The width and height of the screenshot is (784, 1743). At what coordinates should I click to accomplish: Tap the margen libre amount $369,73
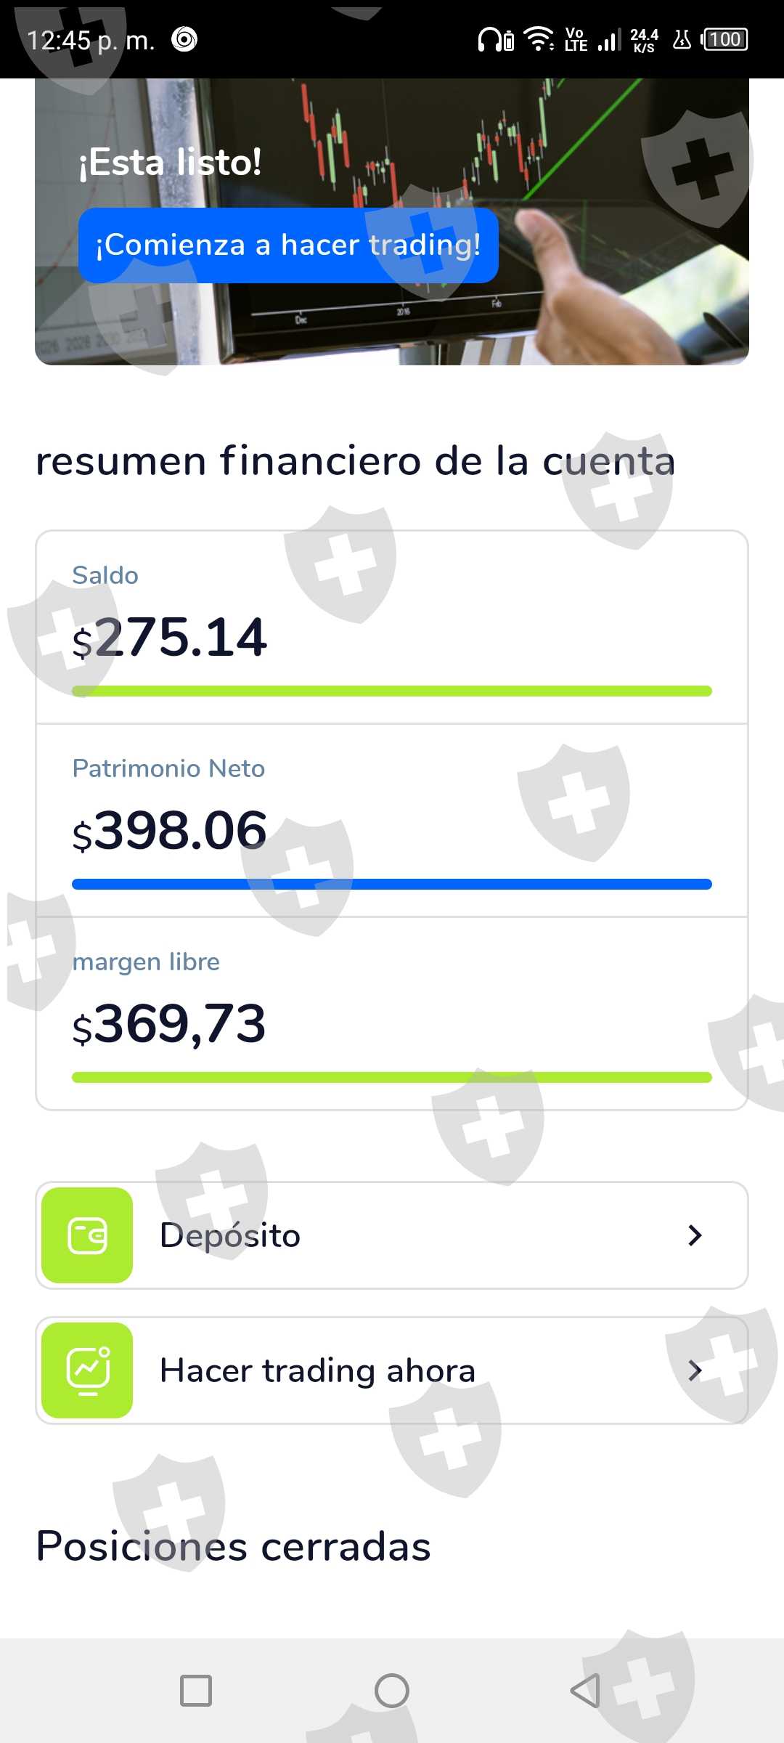pyautogui.click(x=169, y=1024)
